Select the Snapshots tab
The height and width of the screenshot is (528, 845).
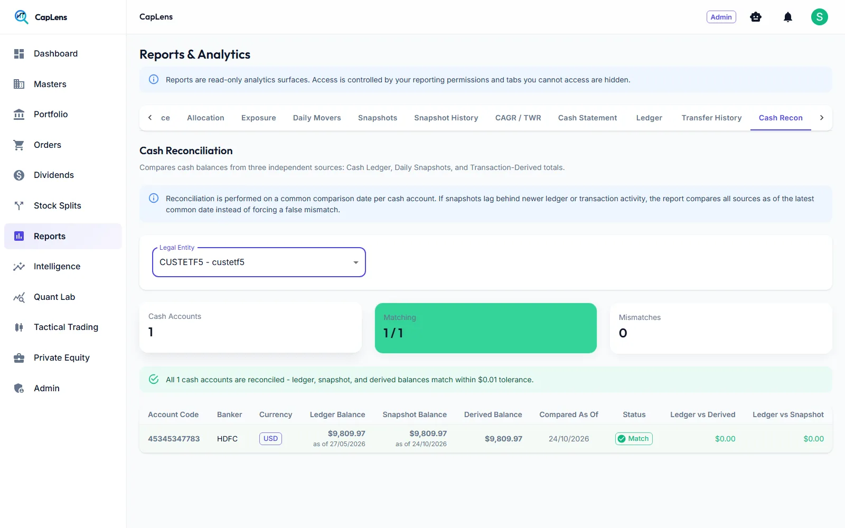click(378, 118)
